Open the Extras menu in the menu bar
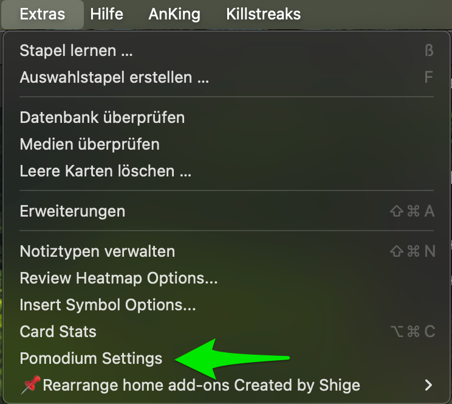This screenshot has height=404, width=452. pos(43,14)
